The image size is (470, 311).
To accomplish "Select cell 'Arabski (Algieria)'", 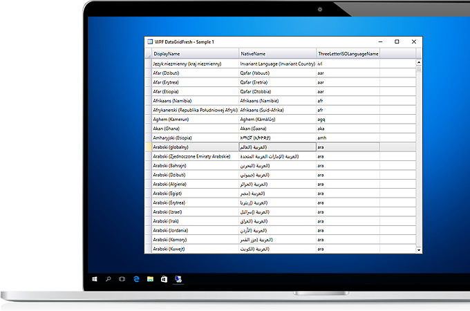I will pos(195,184).
